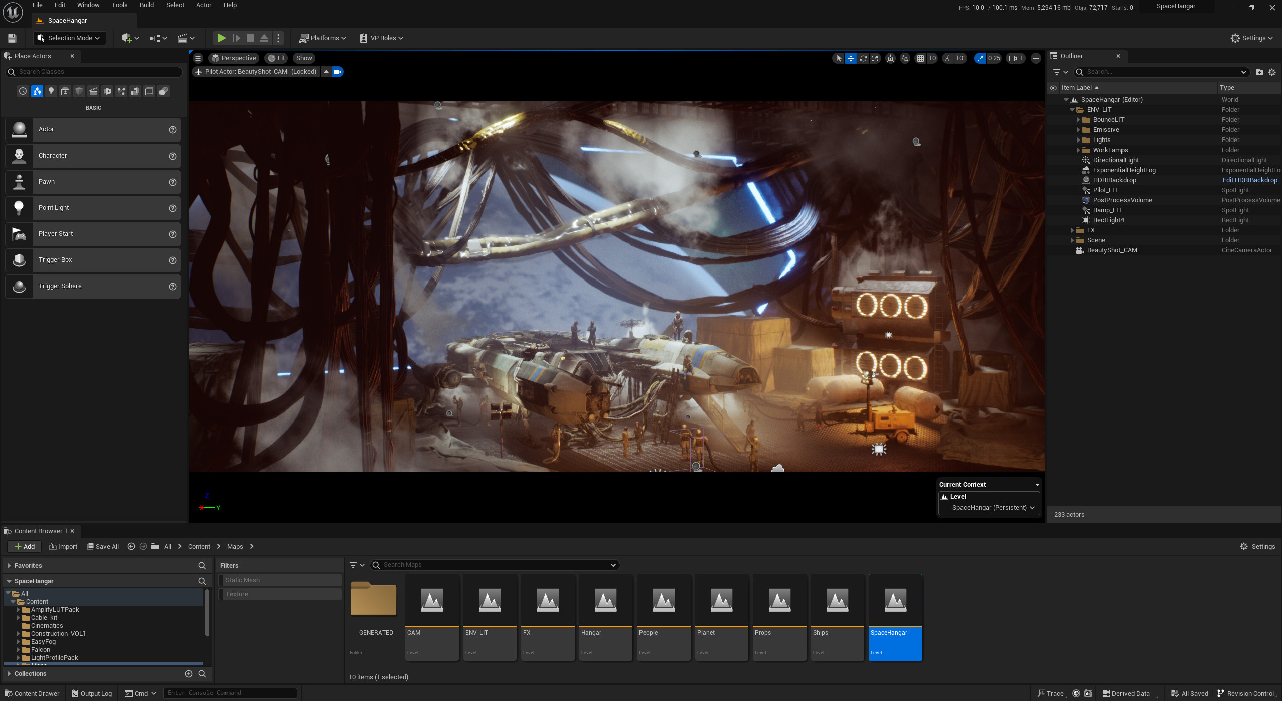Select the Rotate gizmo tool
This screenshot has height=701, width=1282.
coord(863,58)
